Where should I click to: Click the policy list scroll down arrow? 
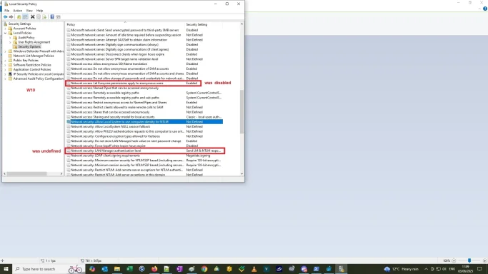[x=241, y=174]
